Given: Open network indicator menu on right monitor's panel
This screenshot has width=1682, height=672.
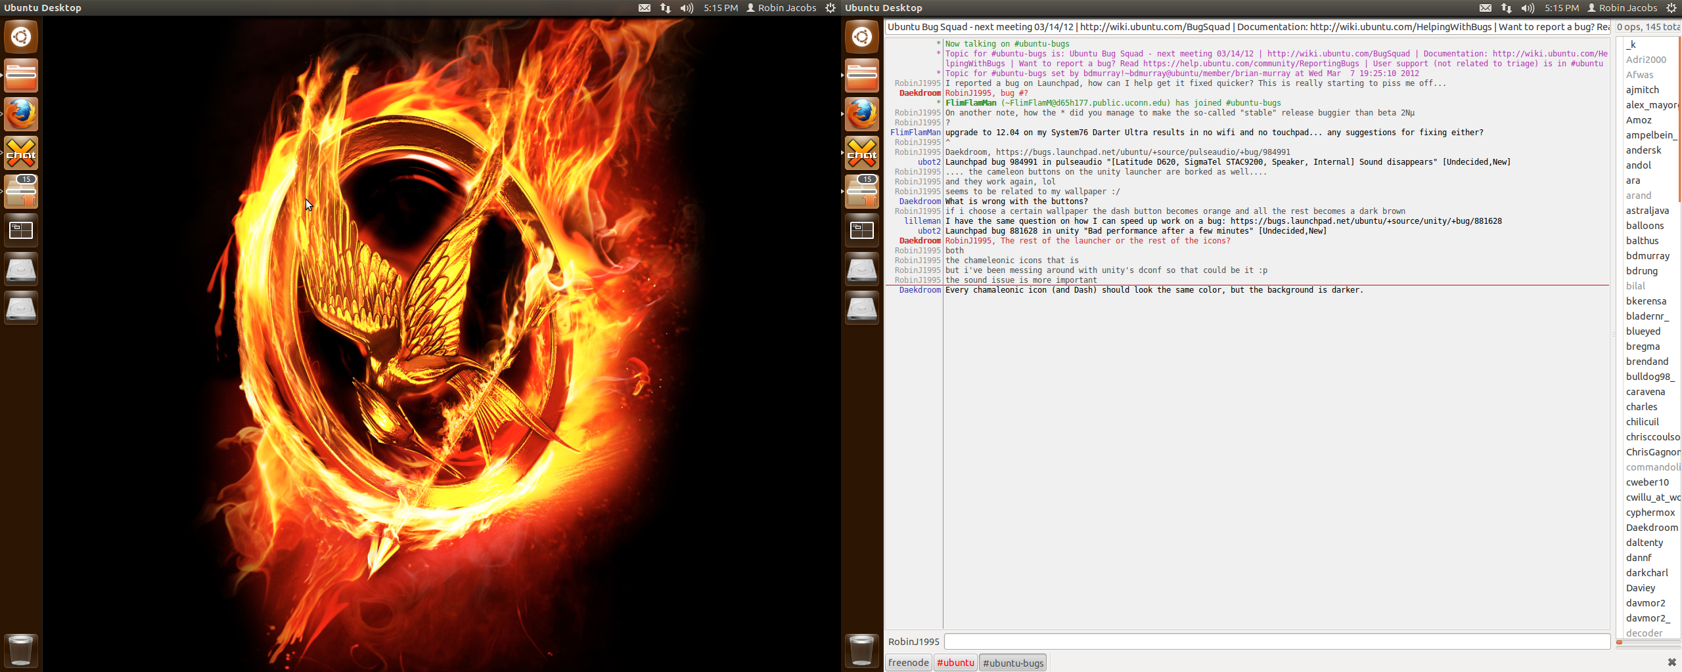Looking at the screenshot, I should (1506, 8).
